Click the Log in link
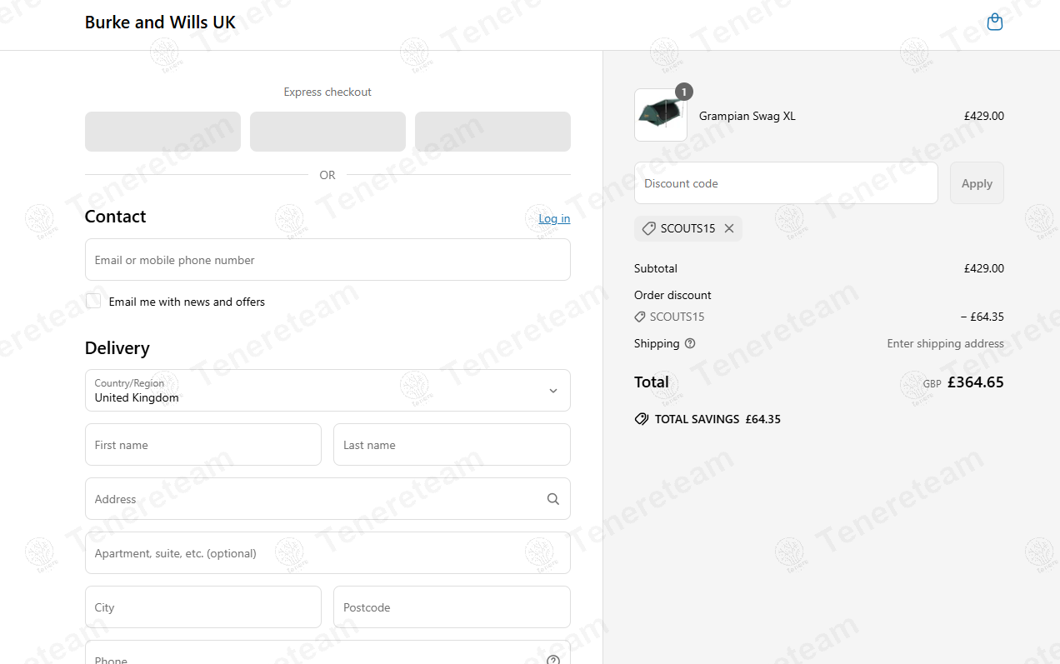 coord(554,218)
